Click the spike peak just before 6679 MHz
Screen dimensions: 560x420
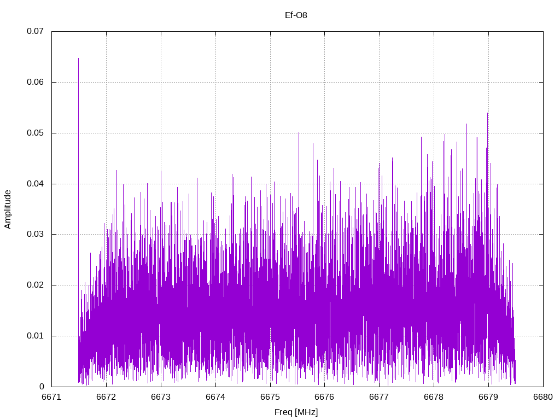[487, 114]
